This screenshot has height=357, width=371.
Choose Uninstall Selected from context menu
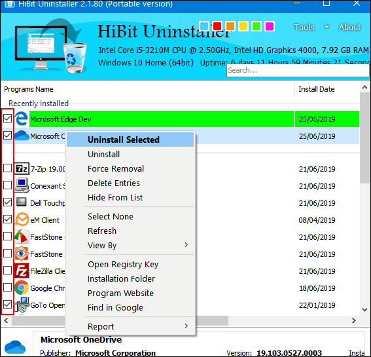[130, 140]
